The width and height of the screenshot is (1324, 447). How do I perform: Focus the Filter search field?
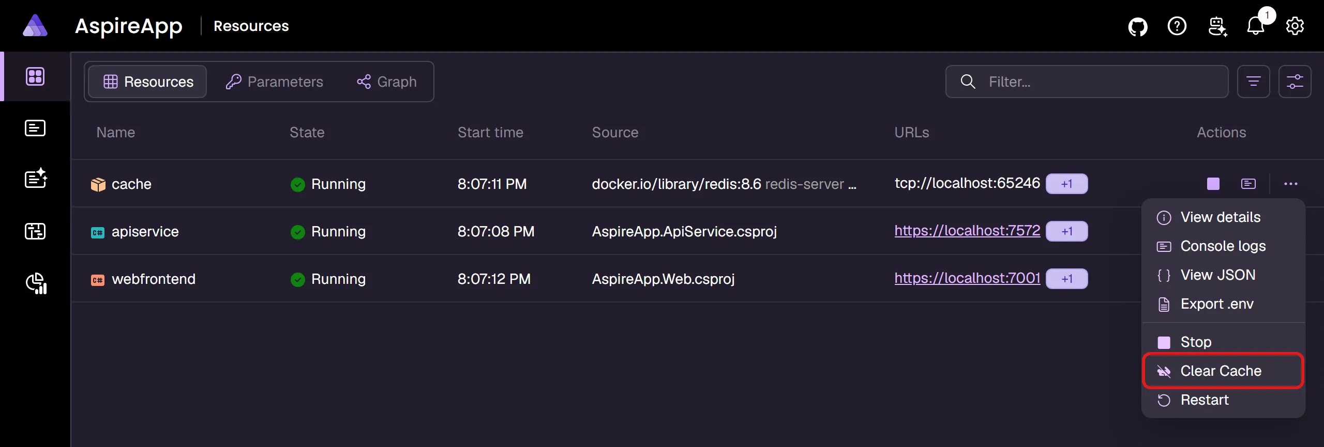coord(1087,82)
